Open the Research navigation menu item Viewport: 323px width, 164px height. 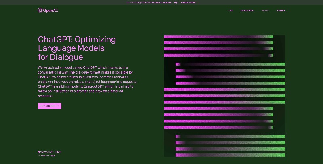247,11
